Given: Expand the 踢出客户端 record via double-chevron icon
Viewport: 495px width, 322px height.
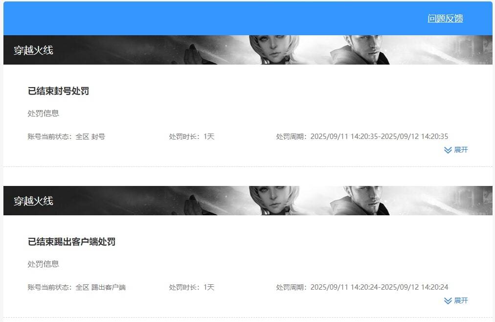Looking at the screenshot, I should (448, 301).
